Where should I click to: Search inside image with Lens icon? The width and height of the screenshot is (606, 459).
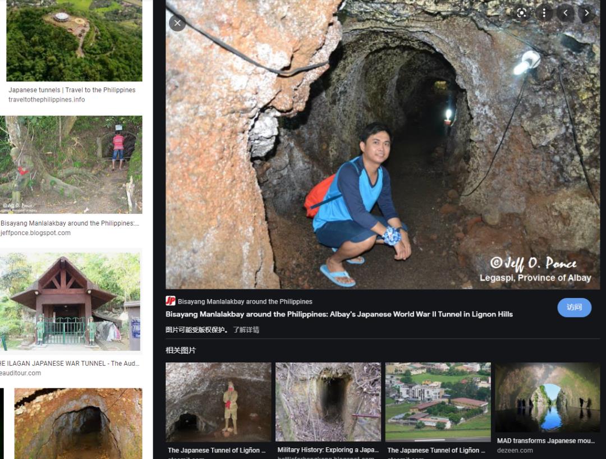[522, 13]
